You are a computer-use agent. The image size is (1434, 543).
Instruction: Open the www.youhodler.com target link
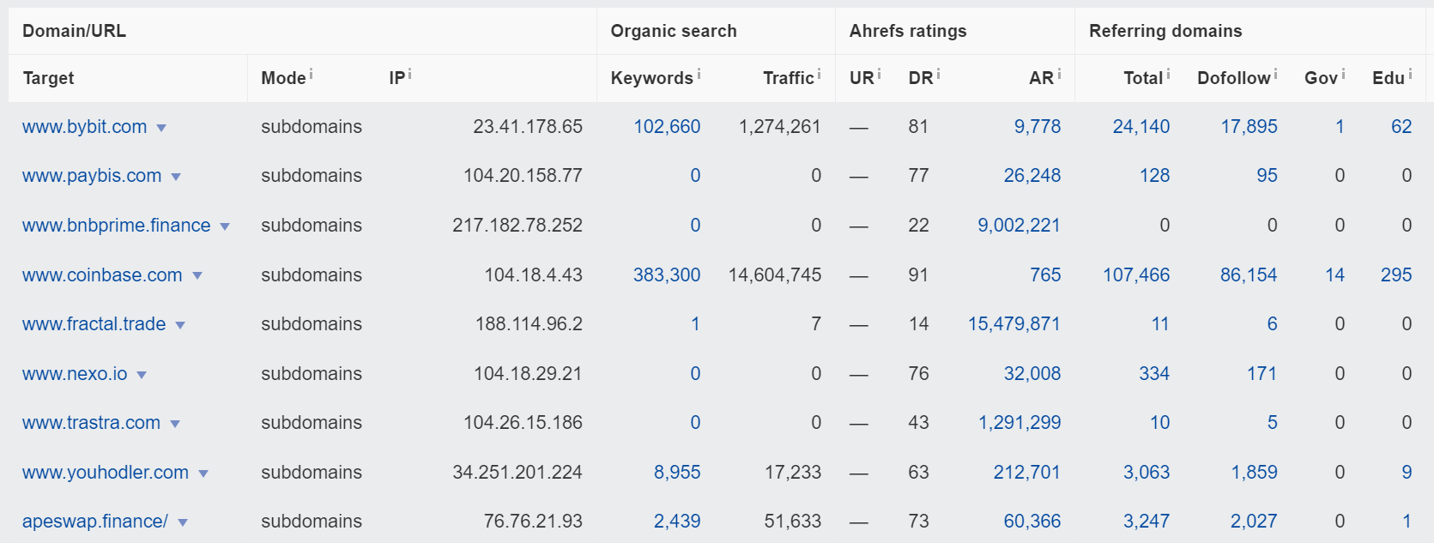tap(106, 473)
